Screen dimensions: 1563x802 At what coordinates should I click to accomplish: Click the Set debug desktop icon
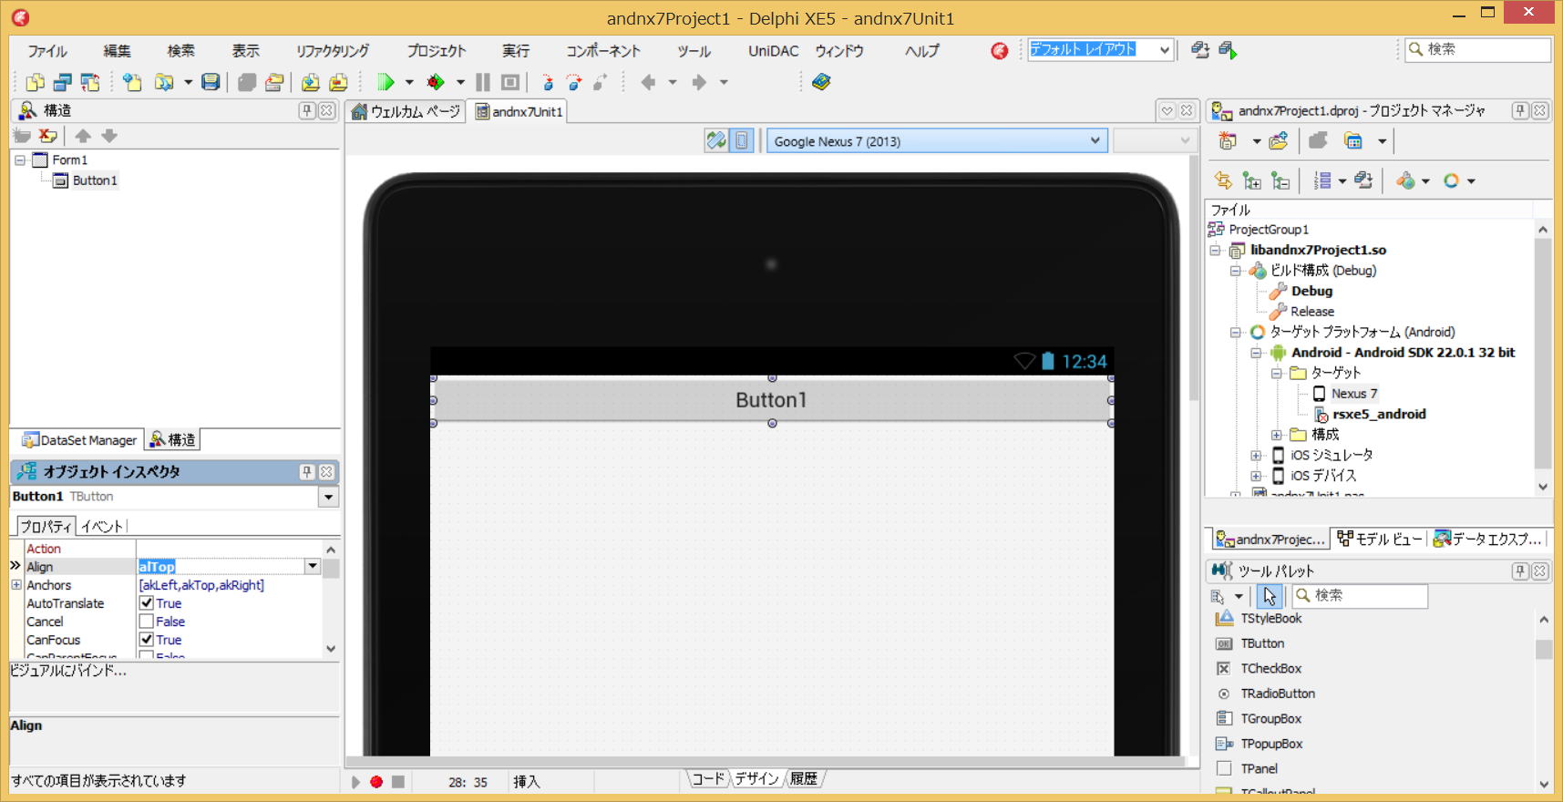(x=1228, y=50)
